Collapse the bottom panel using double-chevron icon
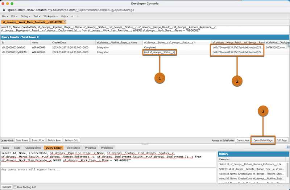 point(288,148)
